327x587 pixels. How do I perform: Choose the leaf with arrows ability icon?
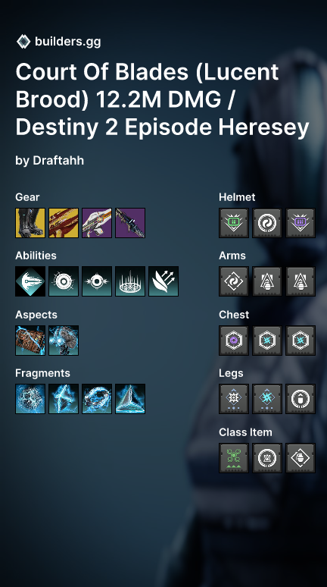[x=163, y=281]
